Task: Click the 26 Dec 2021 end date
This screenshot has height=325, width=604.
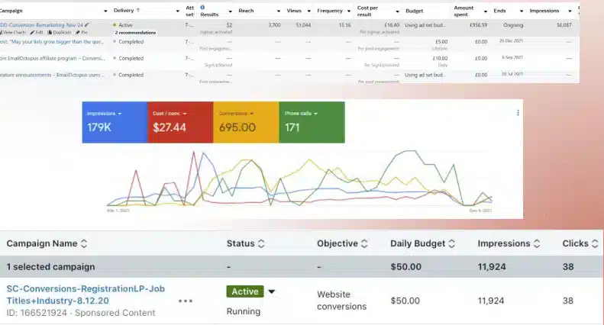Action: (x=511, y=41)
